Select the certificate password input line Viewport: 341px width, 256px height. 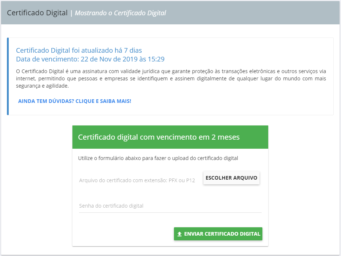point(164,206)
